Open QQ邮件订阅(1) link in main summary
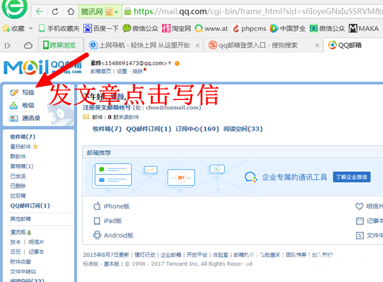 coord(148,129)
